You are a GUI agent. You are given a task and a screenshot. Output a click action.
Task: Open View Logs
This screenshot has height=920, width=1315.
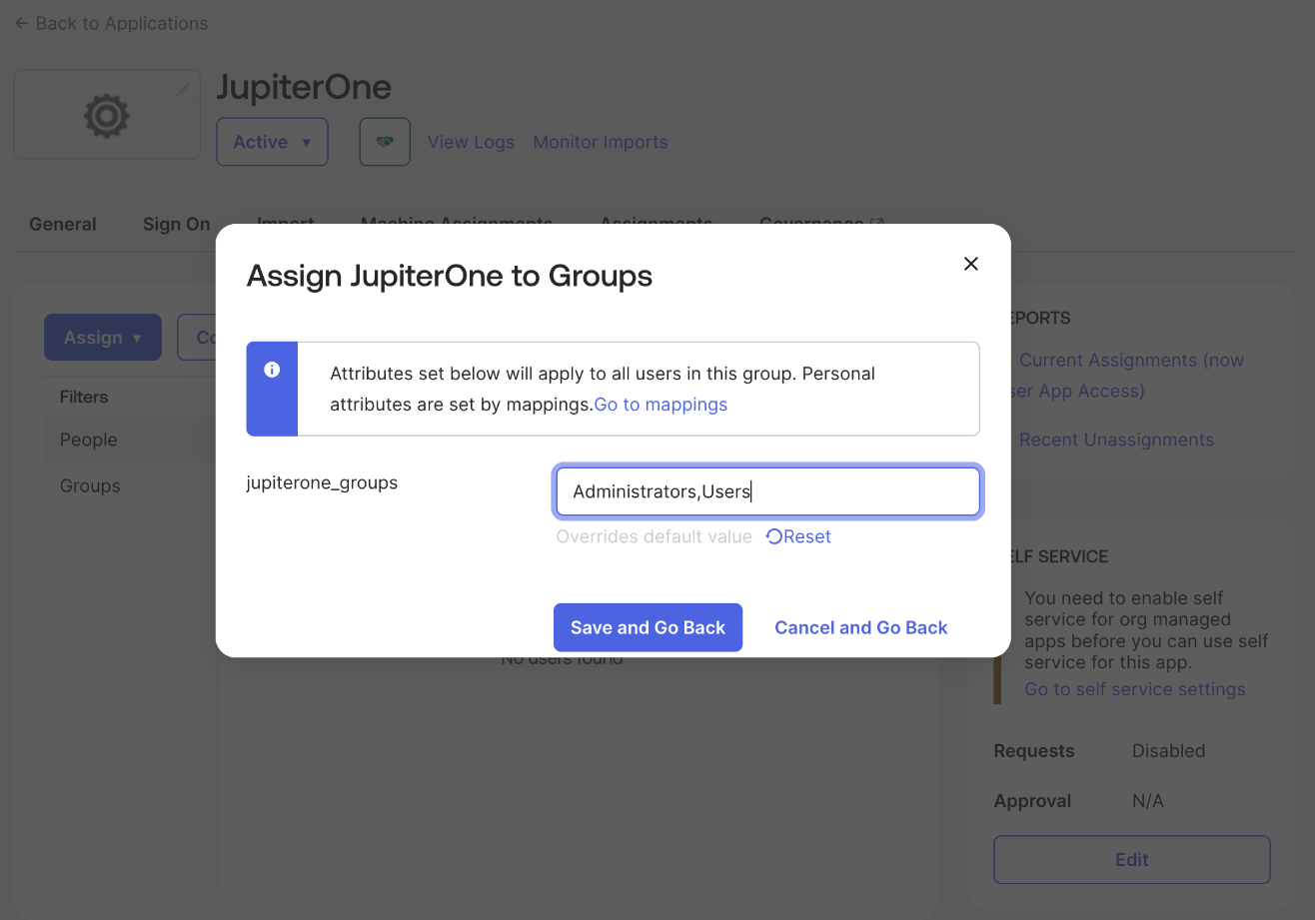471,142
